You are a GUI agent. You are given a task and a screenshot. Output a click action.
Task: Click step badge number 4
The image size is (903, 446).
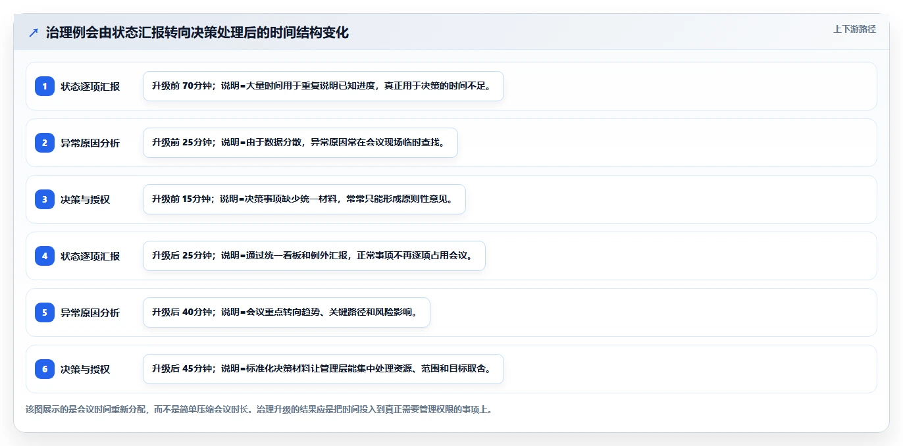(x=45, y=256)
